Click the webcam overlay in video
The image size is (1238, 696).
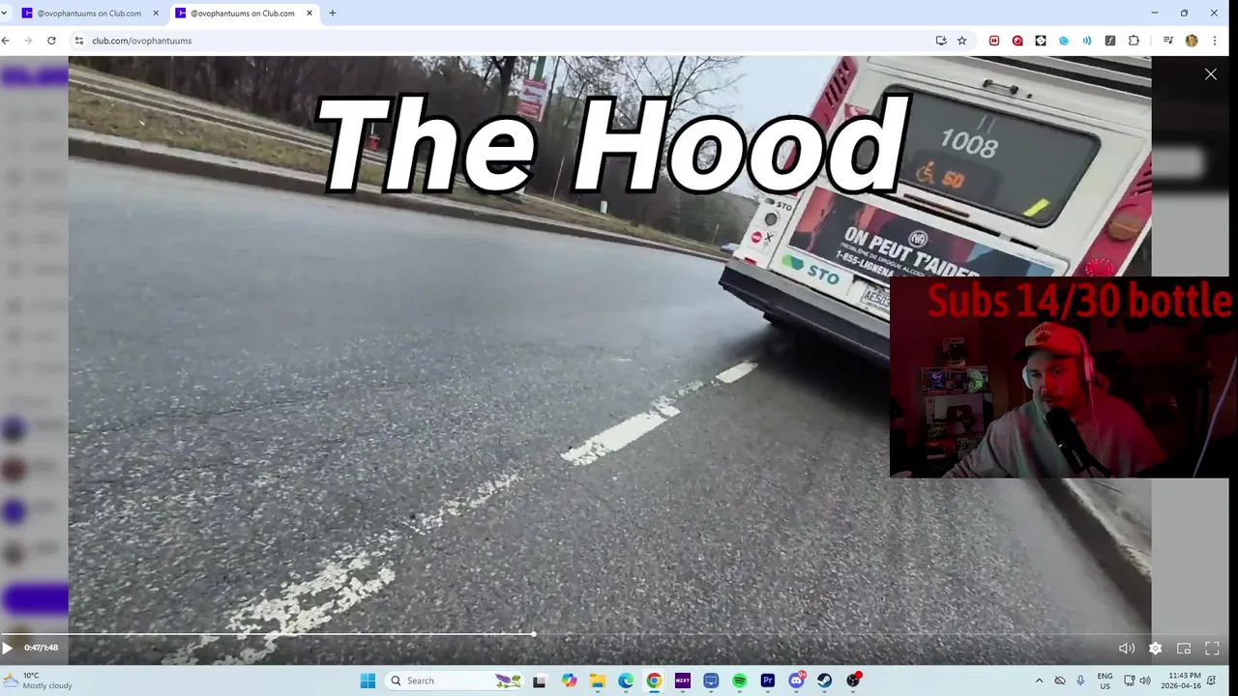(x=1064, y=377)
